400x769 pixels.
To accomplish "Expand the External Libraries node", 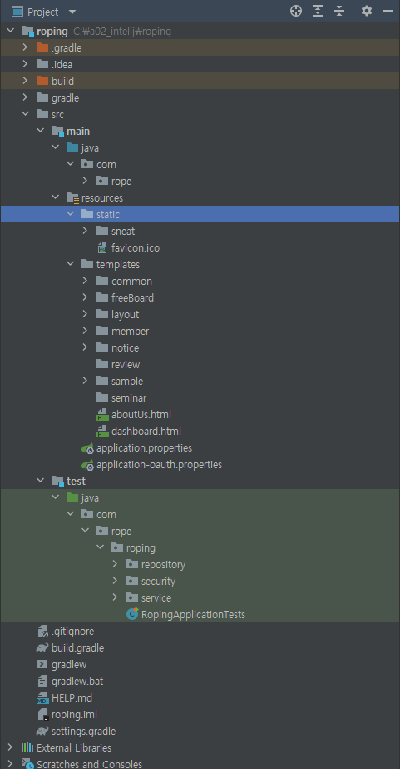I will [x=10, y=748].
